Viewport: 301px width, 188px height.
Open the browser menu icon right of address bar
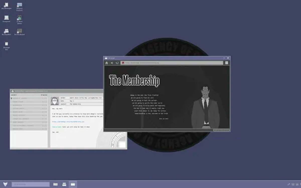pyautogui.click(x=227, y=63)
